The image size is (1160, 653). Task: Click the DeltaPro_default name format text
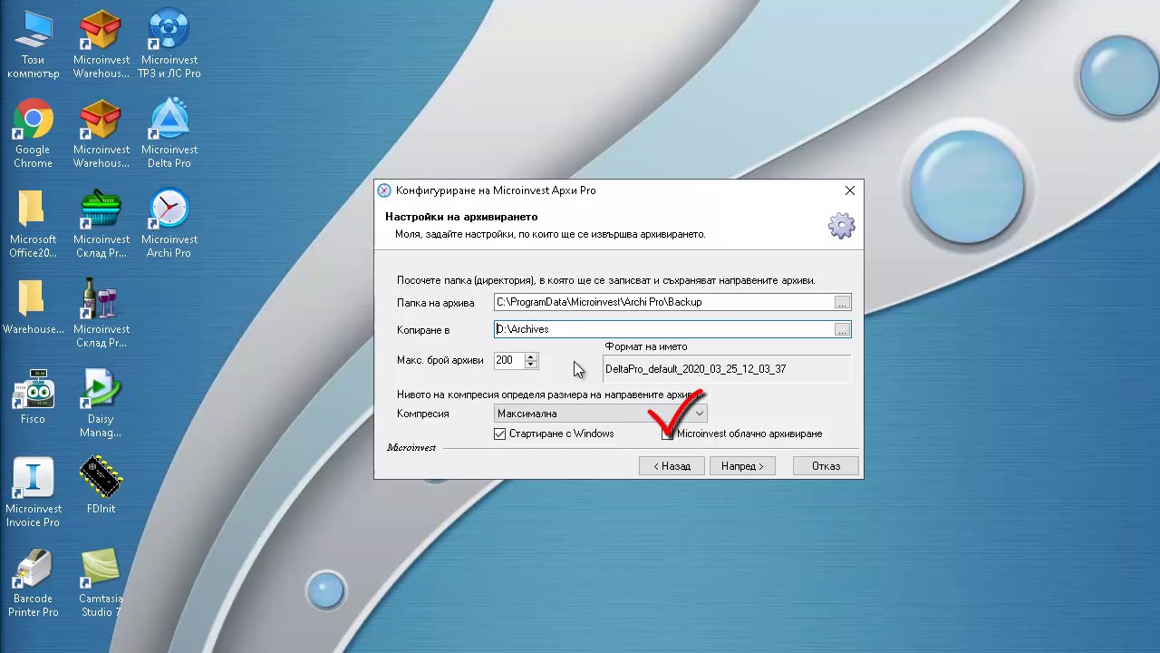pos(695,369)
